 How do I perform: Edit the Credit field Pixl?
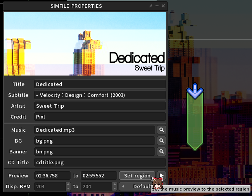pos(100,117)
